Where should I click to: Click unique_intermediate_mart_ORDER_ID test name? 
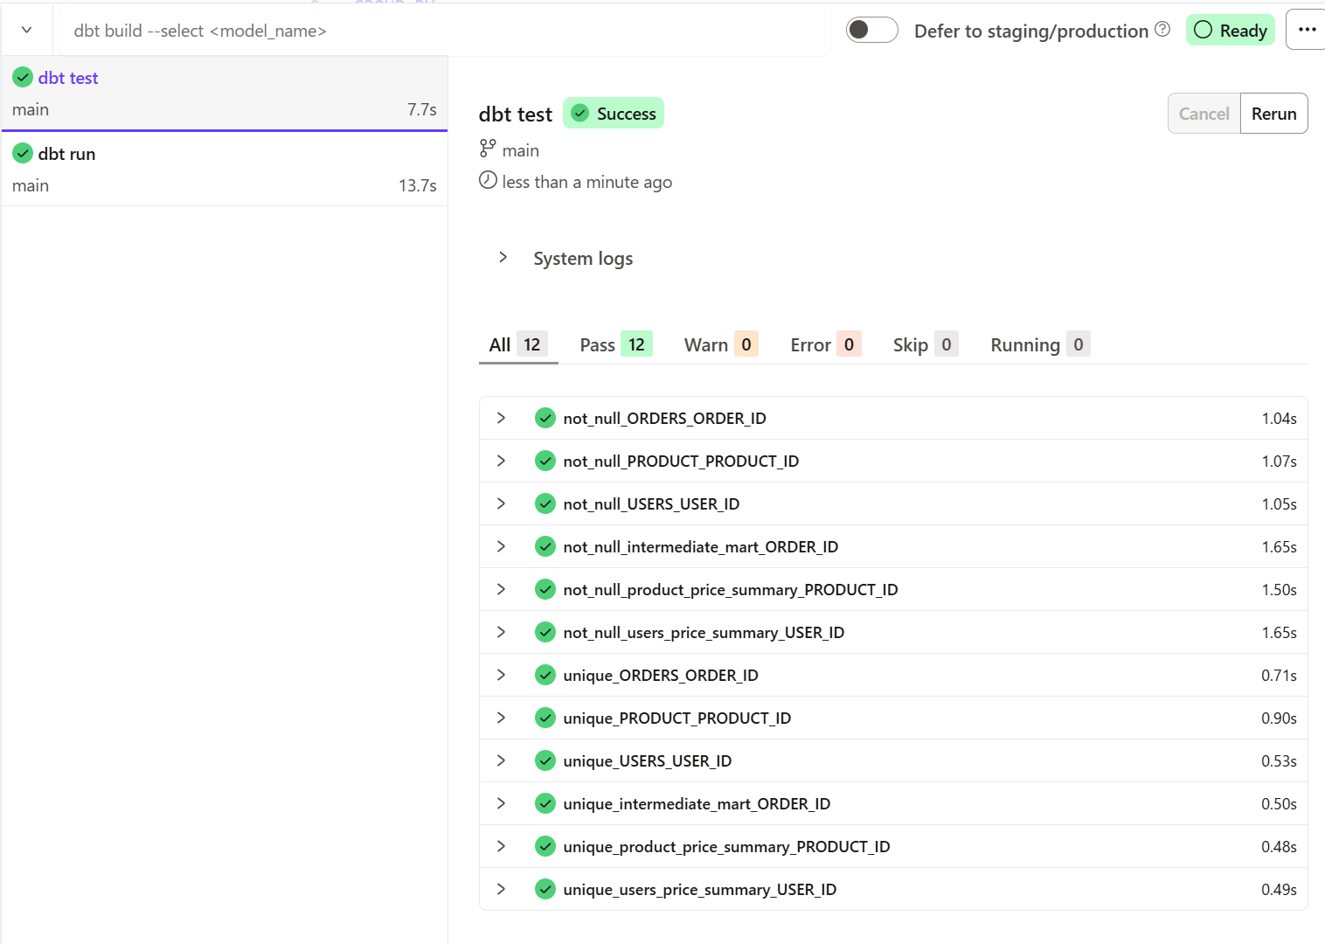tap(697, 803)
